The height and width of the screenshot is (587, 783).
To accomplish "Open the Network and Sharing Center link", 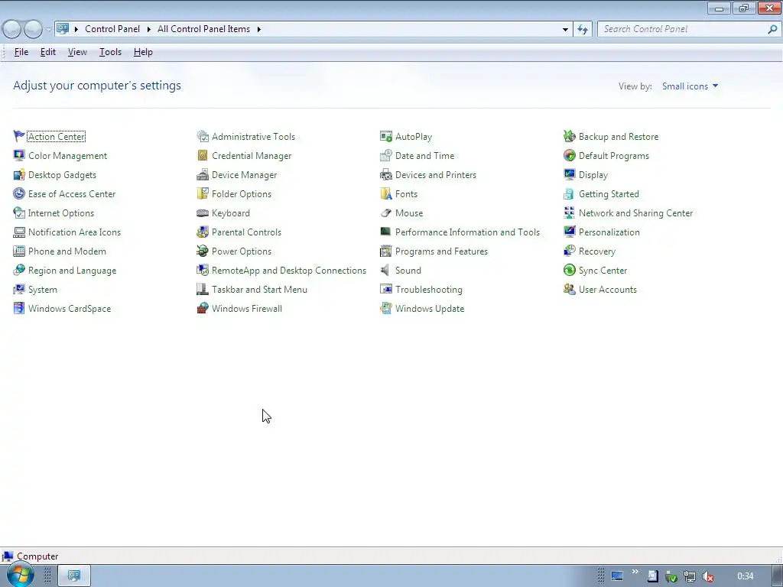I will pos(635,213).
